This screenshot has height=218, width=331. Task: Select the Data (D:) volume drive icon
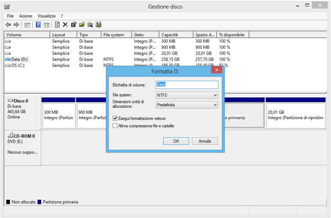(8, 59)
